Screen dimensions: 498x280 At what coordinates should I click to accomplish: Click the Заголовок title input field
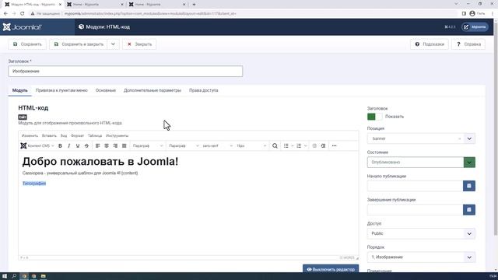point(125,71)
